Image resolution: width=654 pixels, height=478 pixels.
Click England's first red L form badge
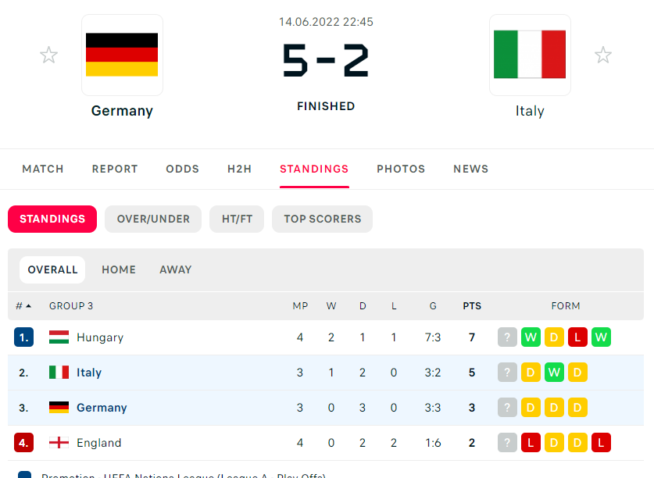pos(531,443)
